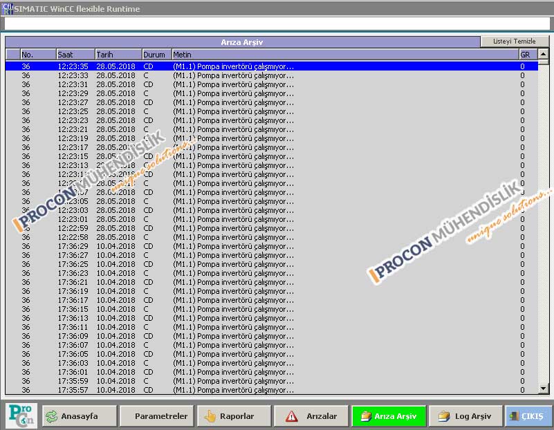Screen dimensions: 554x430
Task: Select the alarm row at 12:23:33
Action: (271, 75)
